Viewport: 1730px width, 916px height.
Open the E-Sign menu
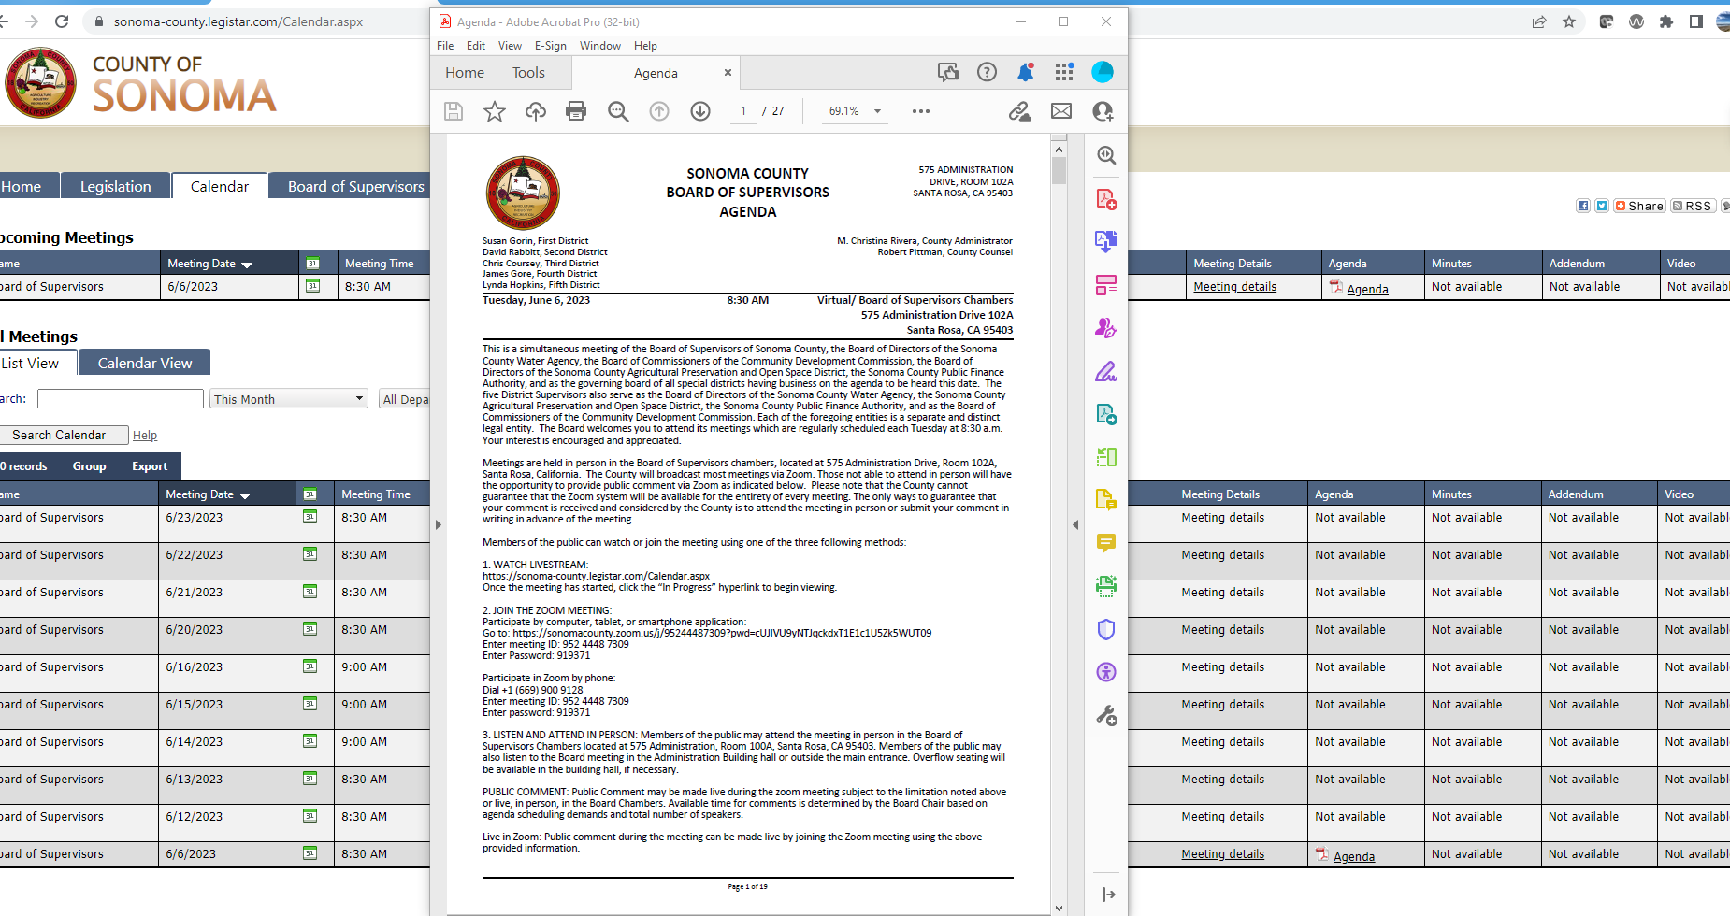click(x=550, y=46)
